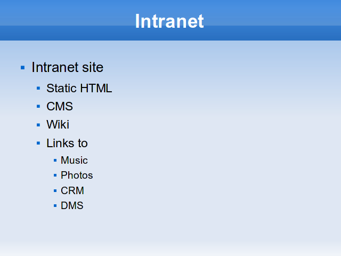This screenshot has width=341, height=256.
Task: Select the CMS list item text
Action: point(60,106)
